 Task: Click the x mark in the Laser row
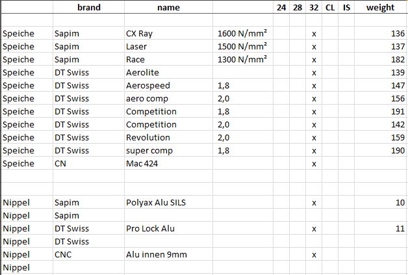tap(314, 46)
